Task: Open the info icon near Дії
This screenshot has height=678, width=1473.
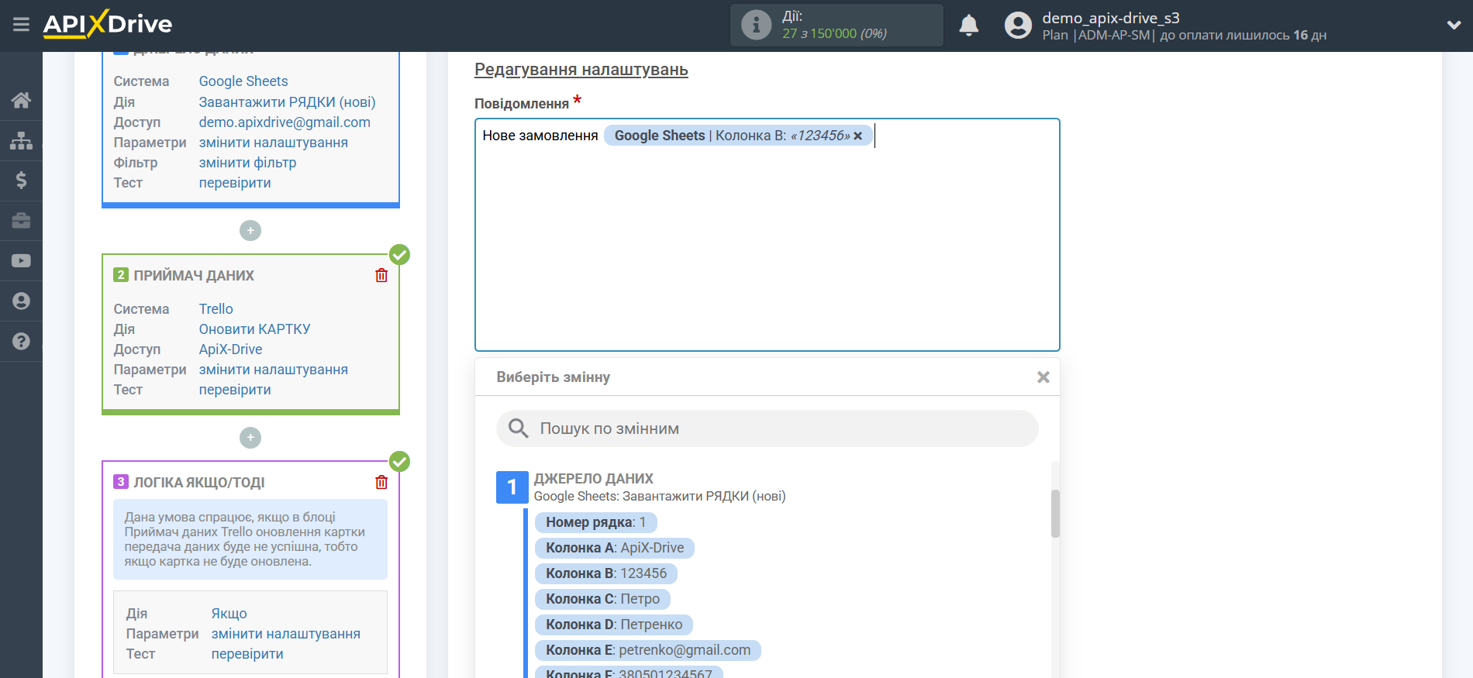Action: tap(756, 25)
